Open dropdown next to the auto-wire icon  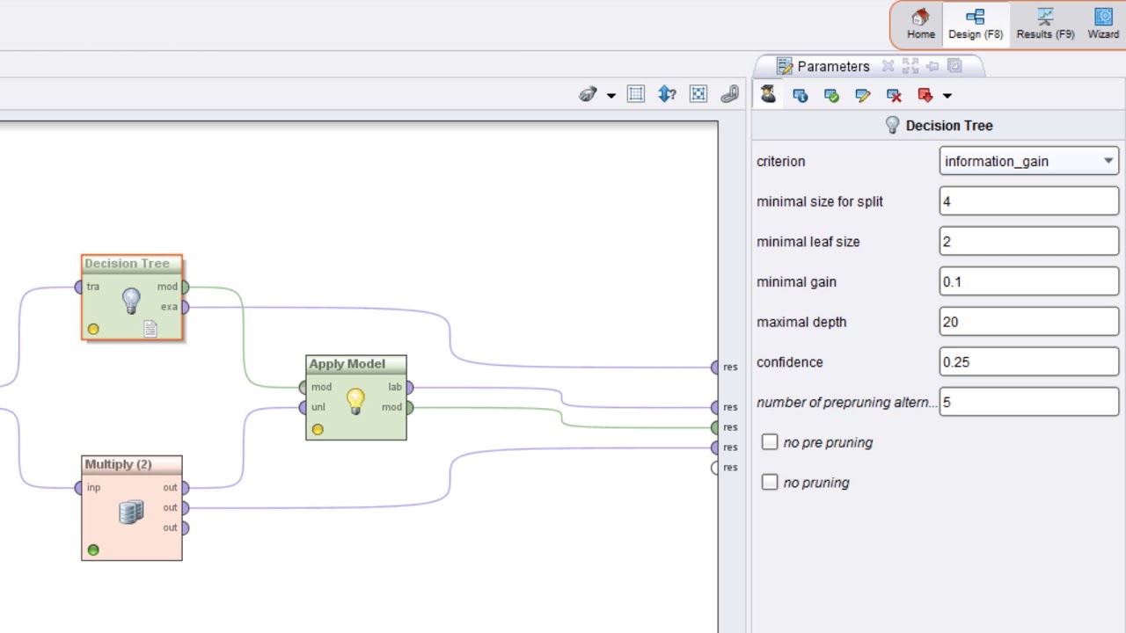(611, 96)
